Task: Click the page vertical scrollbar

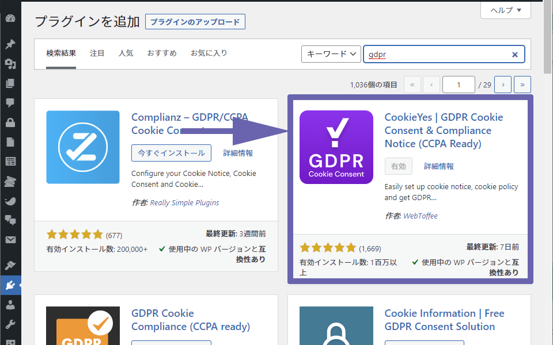Action: [x=547, y=37]
